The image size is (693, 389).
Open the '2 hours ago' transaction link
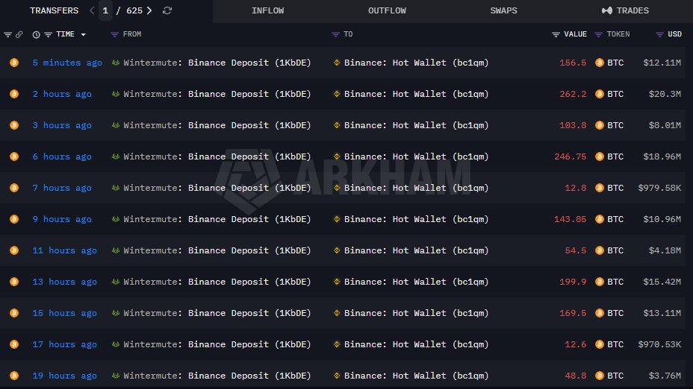tap(62, 94)
